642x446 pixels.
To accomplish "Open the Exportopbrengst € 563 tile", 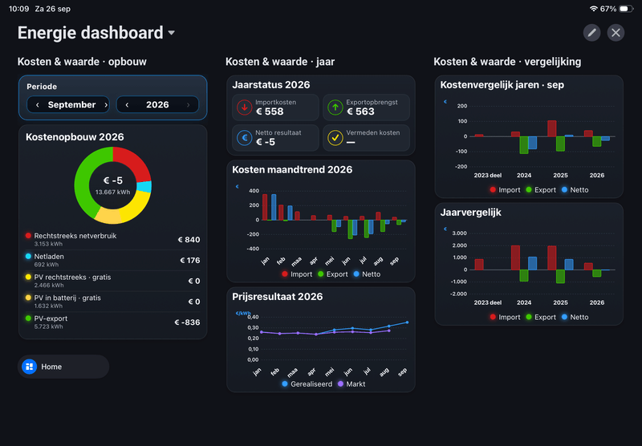I will (x=367, y=107).
